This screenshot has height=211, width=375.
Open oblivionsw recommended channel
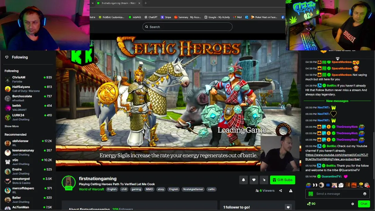(x=28, y=143)
